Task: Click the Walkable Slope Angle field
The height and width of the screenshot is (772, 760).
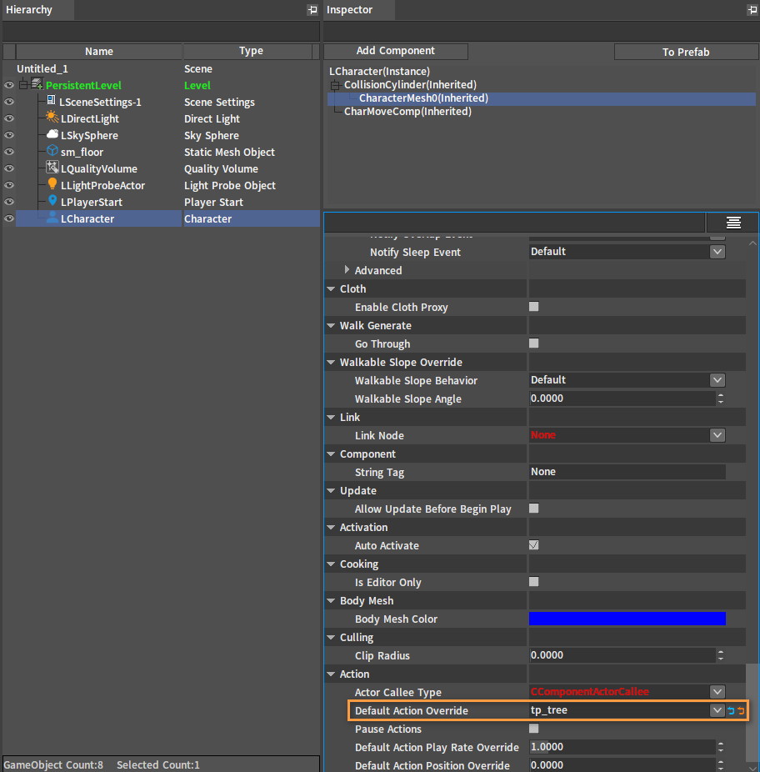Action: [x=622, y=399]
